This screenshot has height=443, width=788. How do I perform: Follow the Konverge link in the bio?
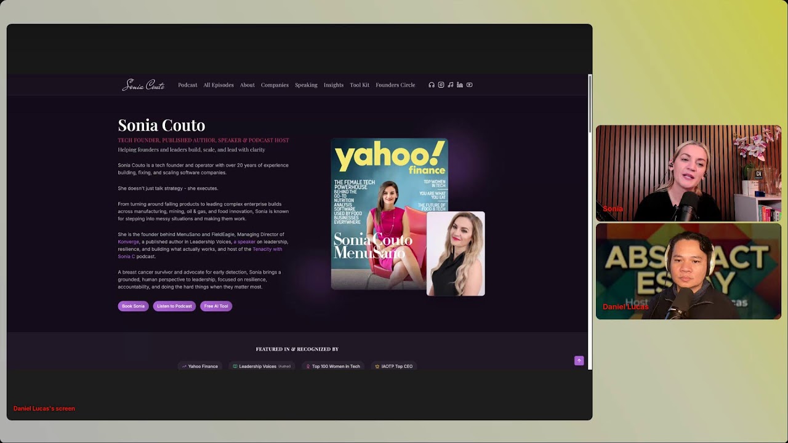(x=129, y=242)
